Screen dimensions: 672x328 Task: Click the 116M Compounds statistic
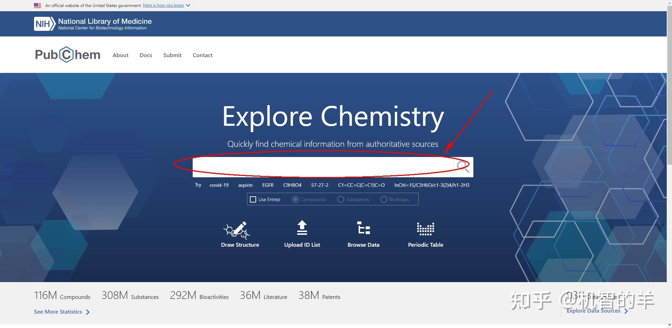click(62, 296)
